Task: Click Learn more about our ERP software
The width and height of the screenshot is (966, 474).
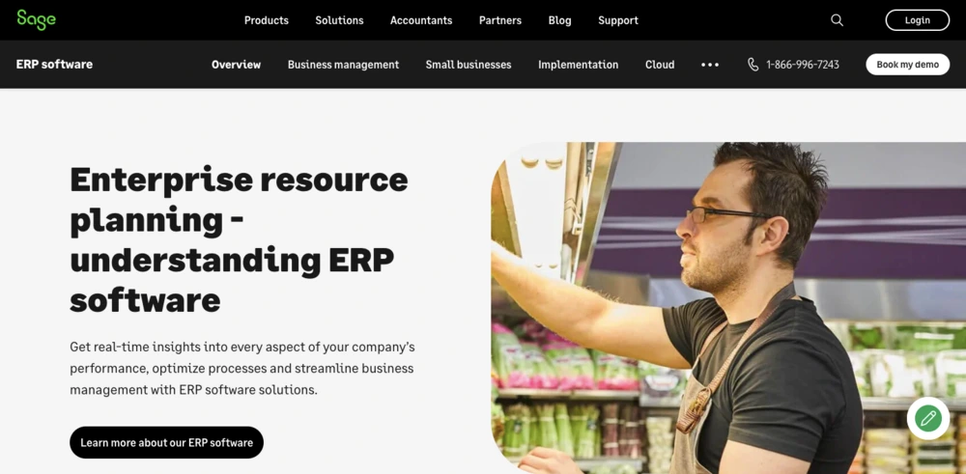Action: point(166,442)
